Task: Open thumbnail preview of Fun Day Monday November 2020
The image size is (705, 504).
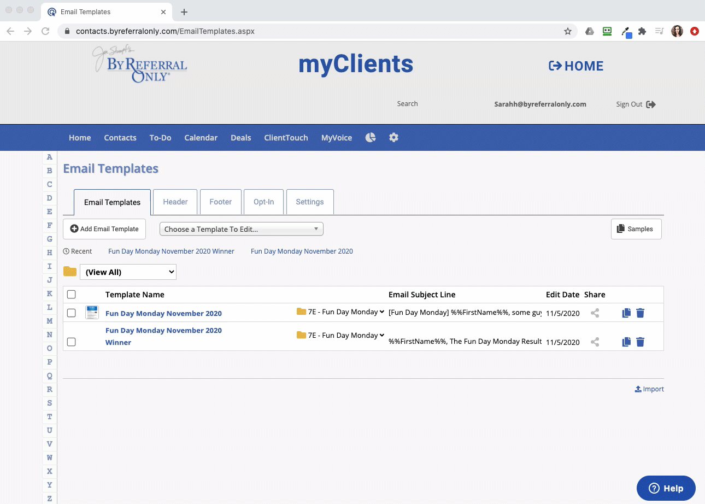Action: click(92, 313)
